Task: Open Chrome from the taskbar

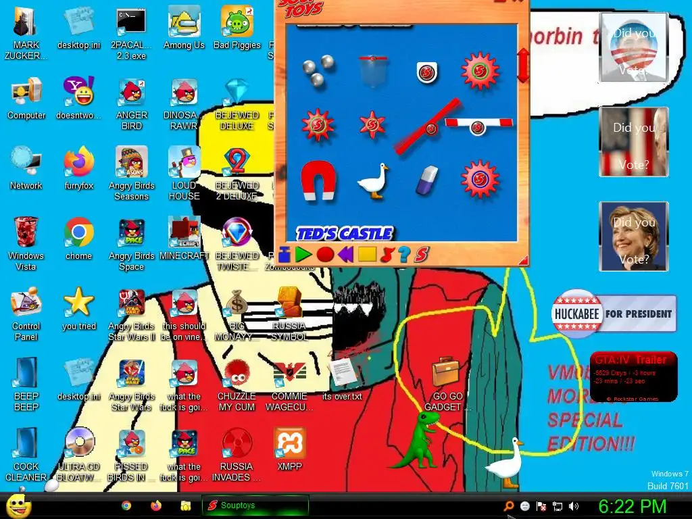Action: coord(126,505)
